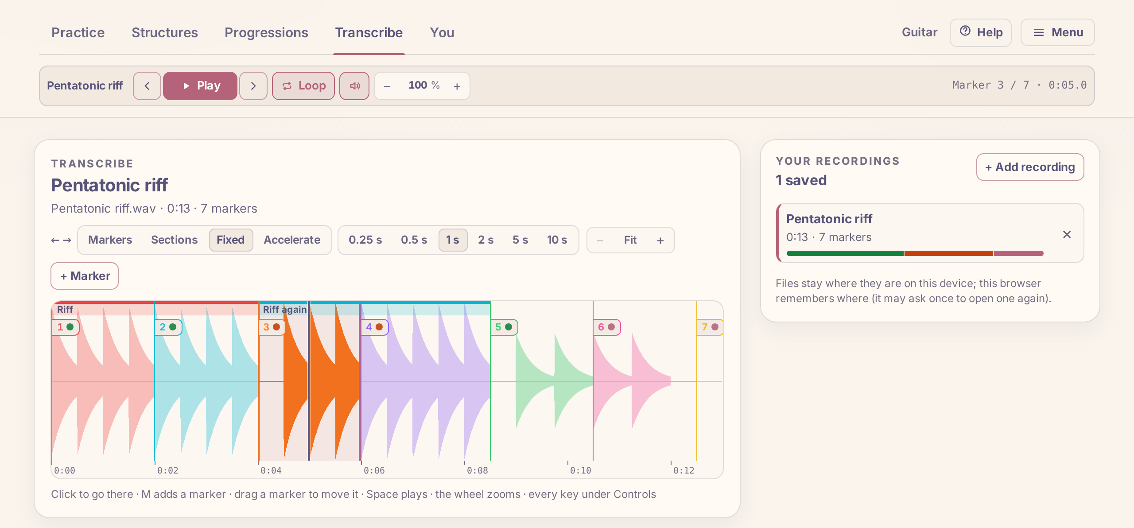
Task: Choose the 2 s step length
Action: (486, 240)
